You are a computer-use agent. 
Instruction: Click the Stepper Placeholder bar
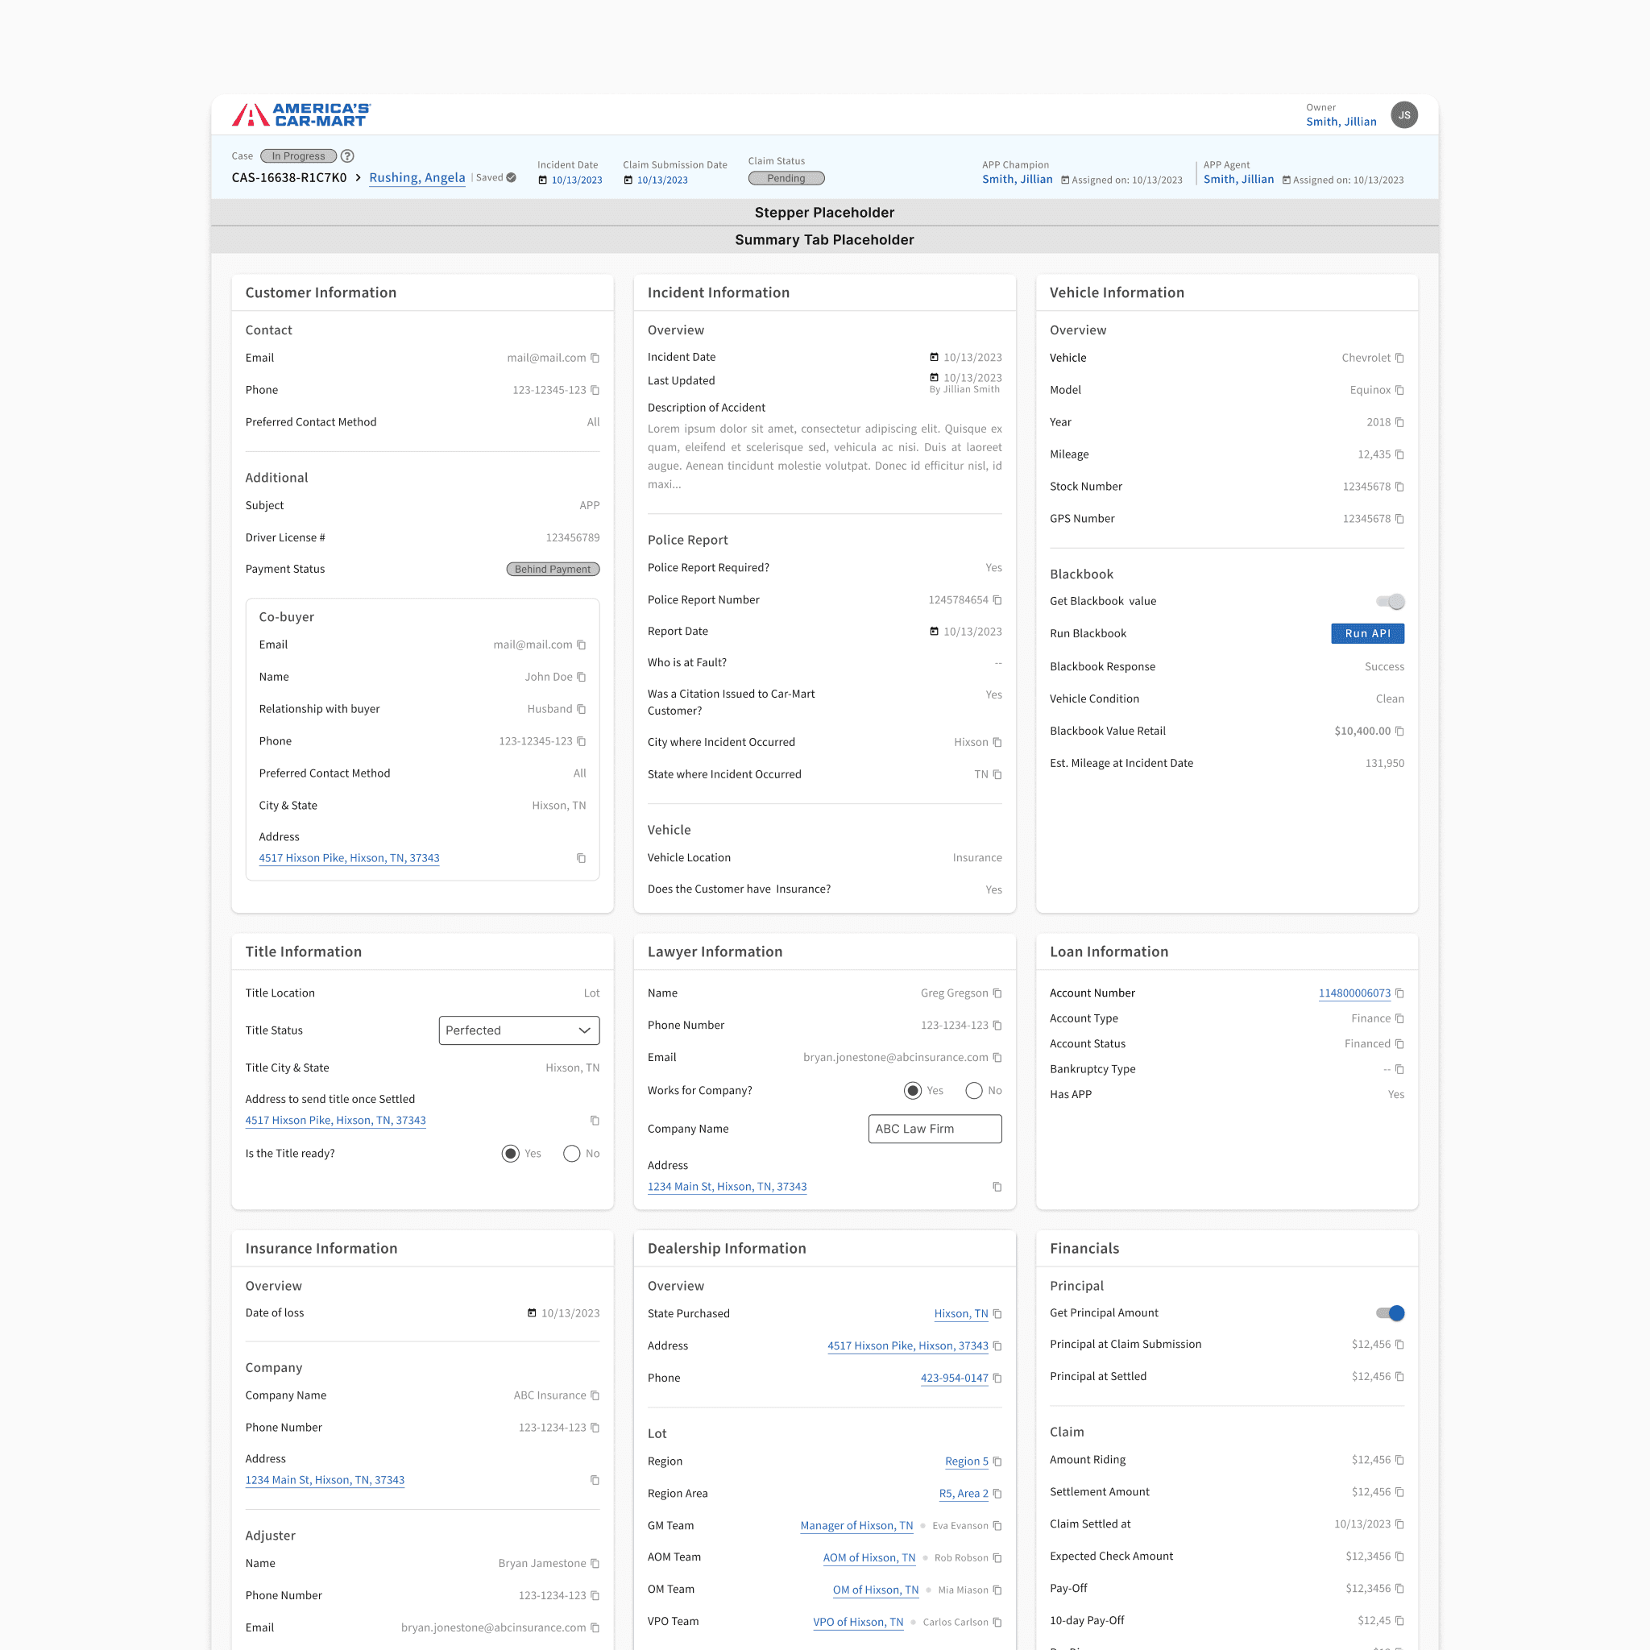click(824, 213)
